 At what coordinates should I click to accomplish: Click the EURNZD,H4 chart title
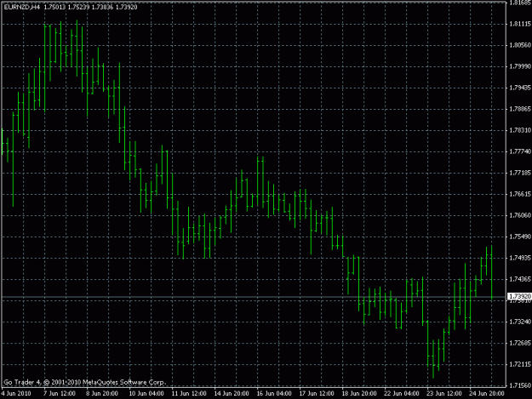point(22,7)
